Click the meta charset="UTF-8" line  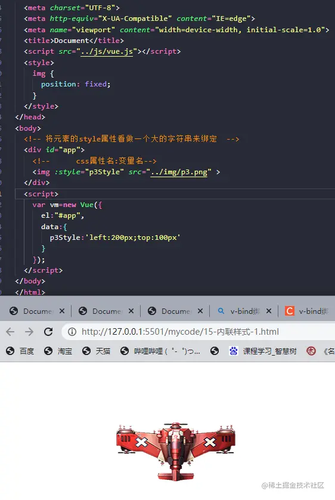tap(72, 8)
